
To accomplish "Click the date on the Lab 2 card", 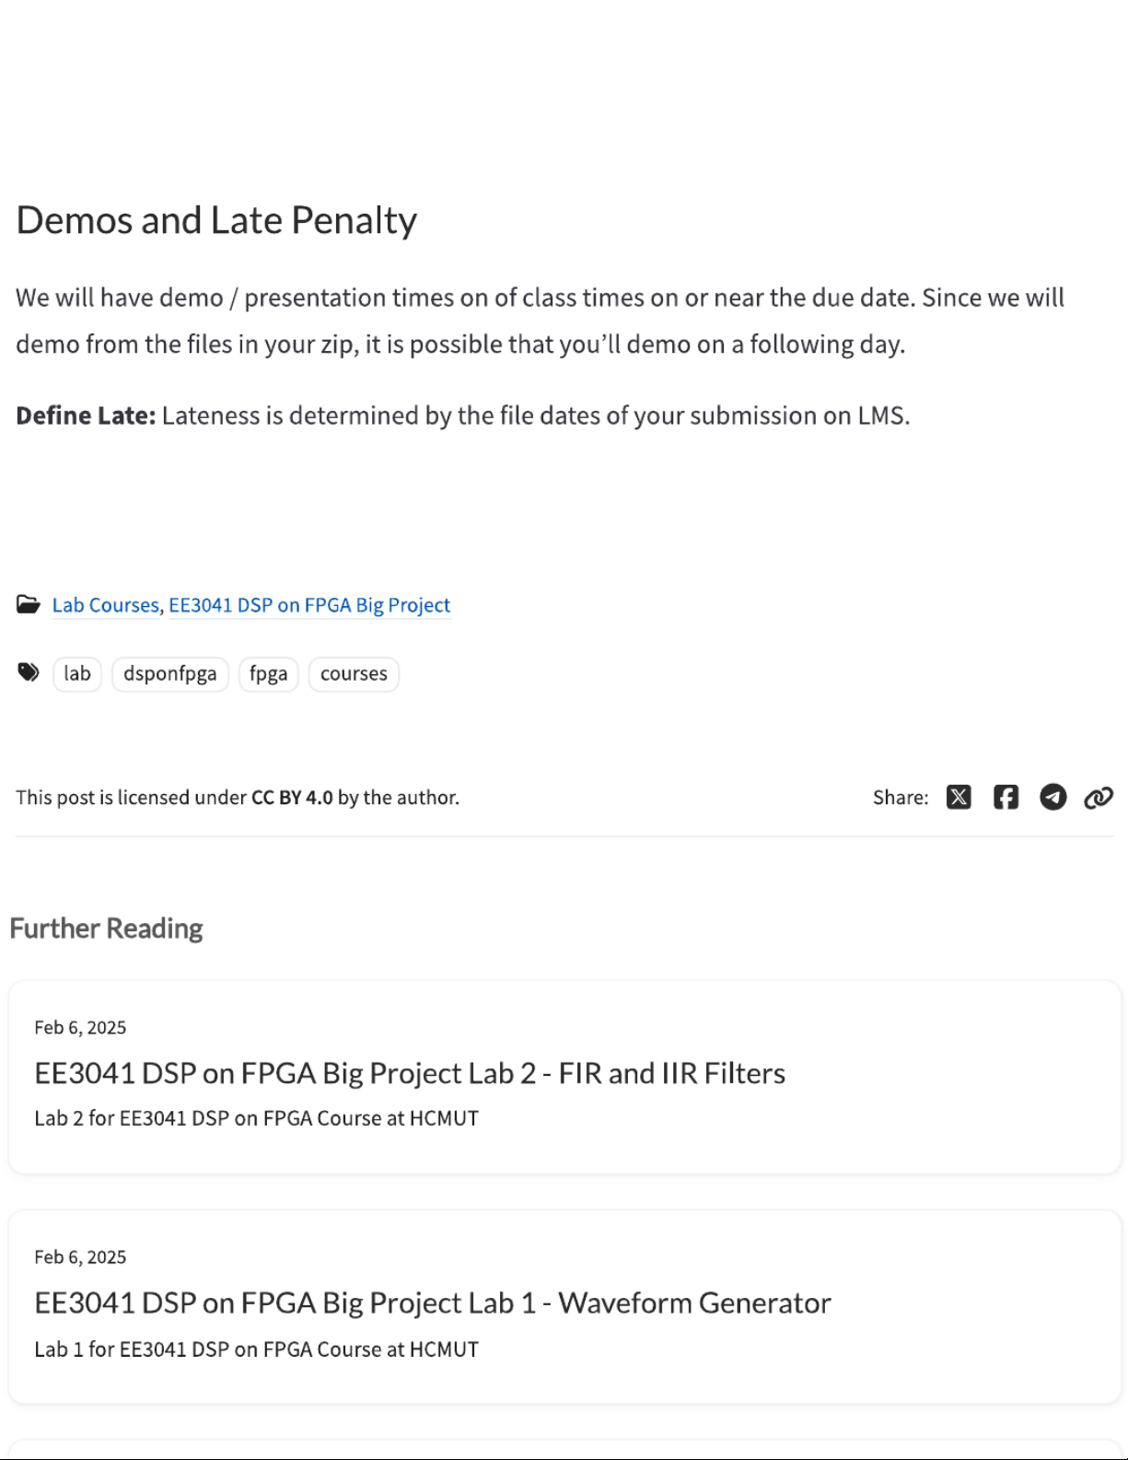I will click(80, 1027).
